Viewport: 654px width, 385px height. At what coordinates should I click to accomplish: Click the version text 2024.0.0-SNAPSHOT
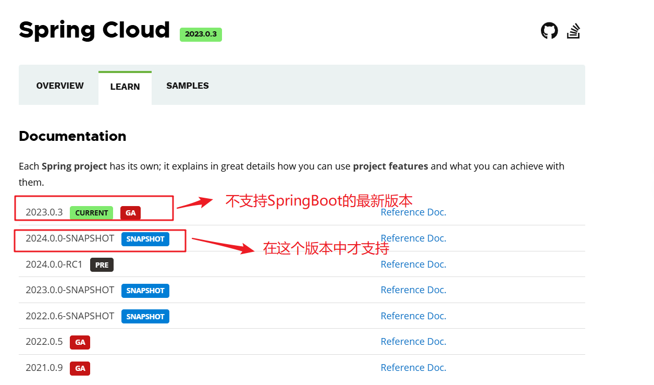click(x=70, y=238)
